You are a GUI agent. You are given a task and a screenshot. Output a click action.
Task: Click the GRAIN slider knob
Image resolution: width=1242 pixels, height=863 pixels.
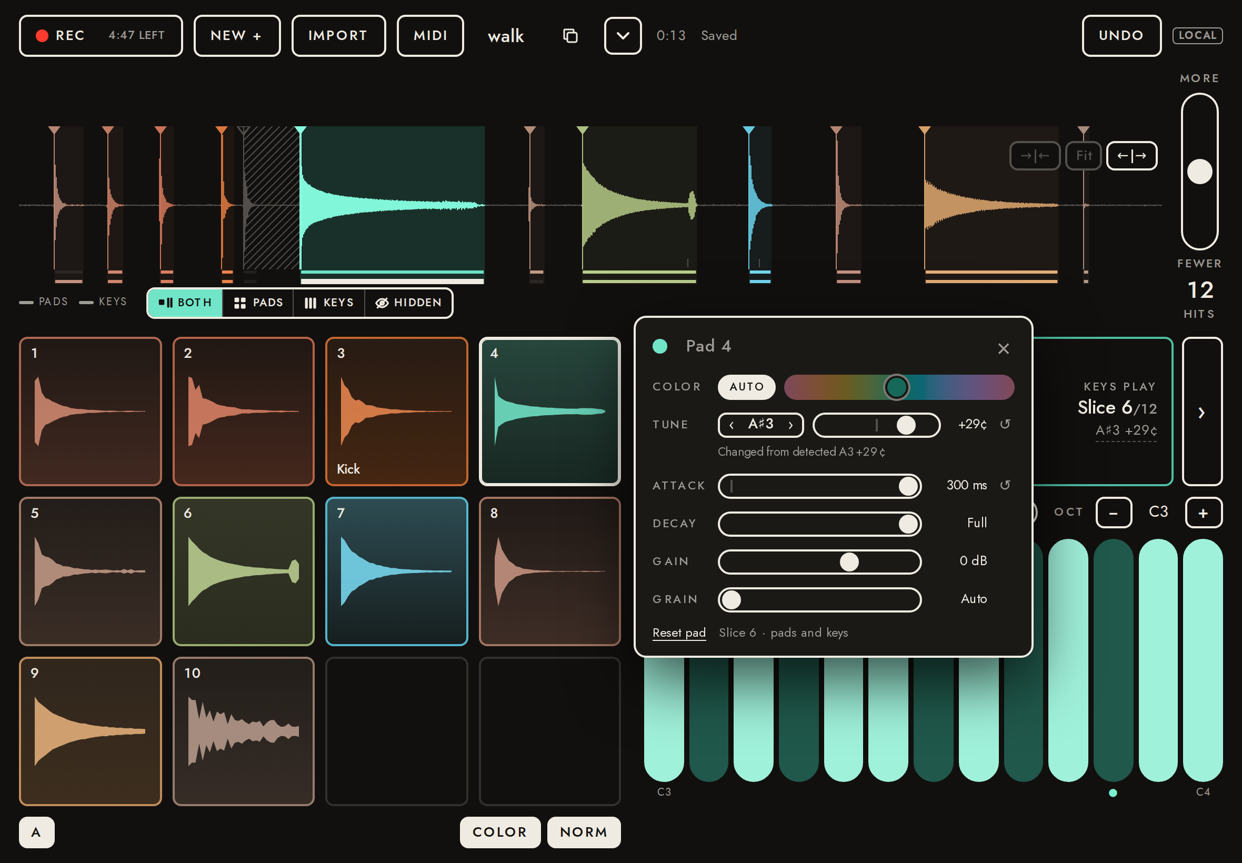tap(732, 600)
